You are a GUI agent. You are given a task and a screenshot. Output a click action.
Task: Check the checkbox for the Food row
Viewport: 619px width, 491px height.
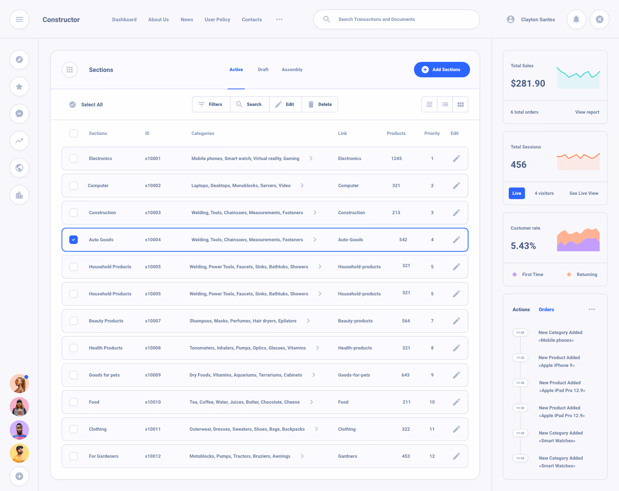(x=73, y=402)
